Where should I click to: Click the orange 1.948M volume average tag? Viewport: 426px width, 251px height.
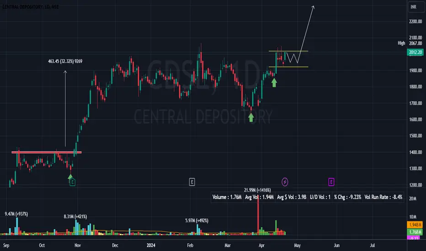pos(415,225)
